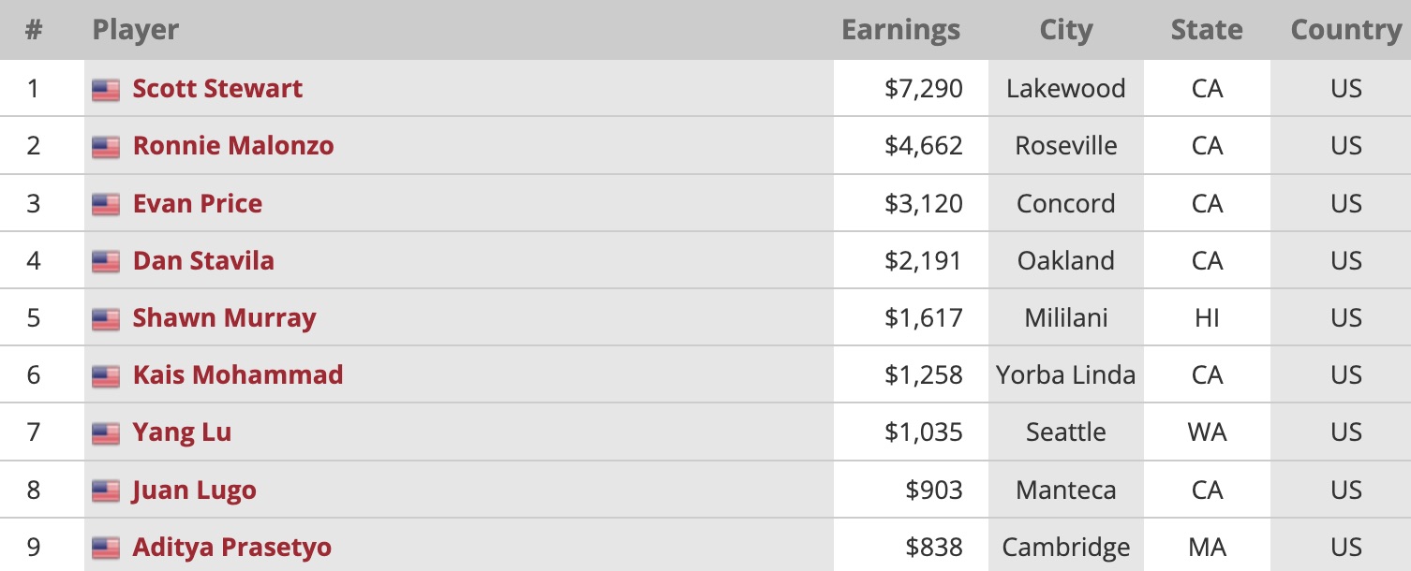1411x571 pixels.
Task: Click the Player column header
Action: [x=136, y=30]
